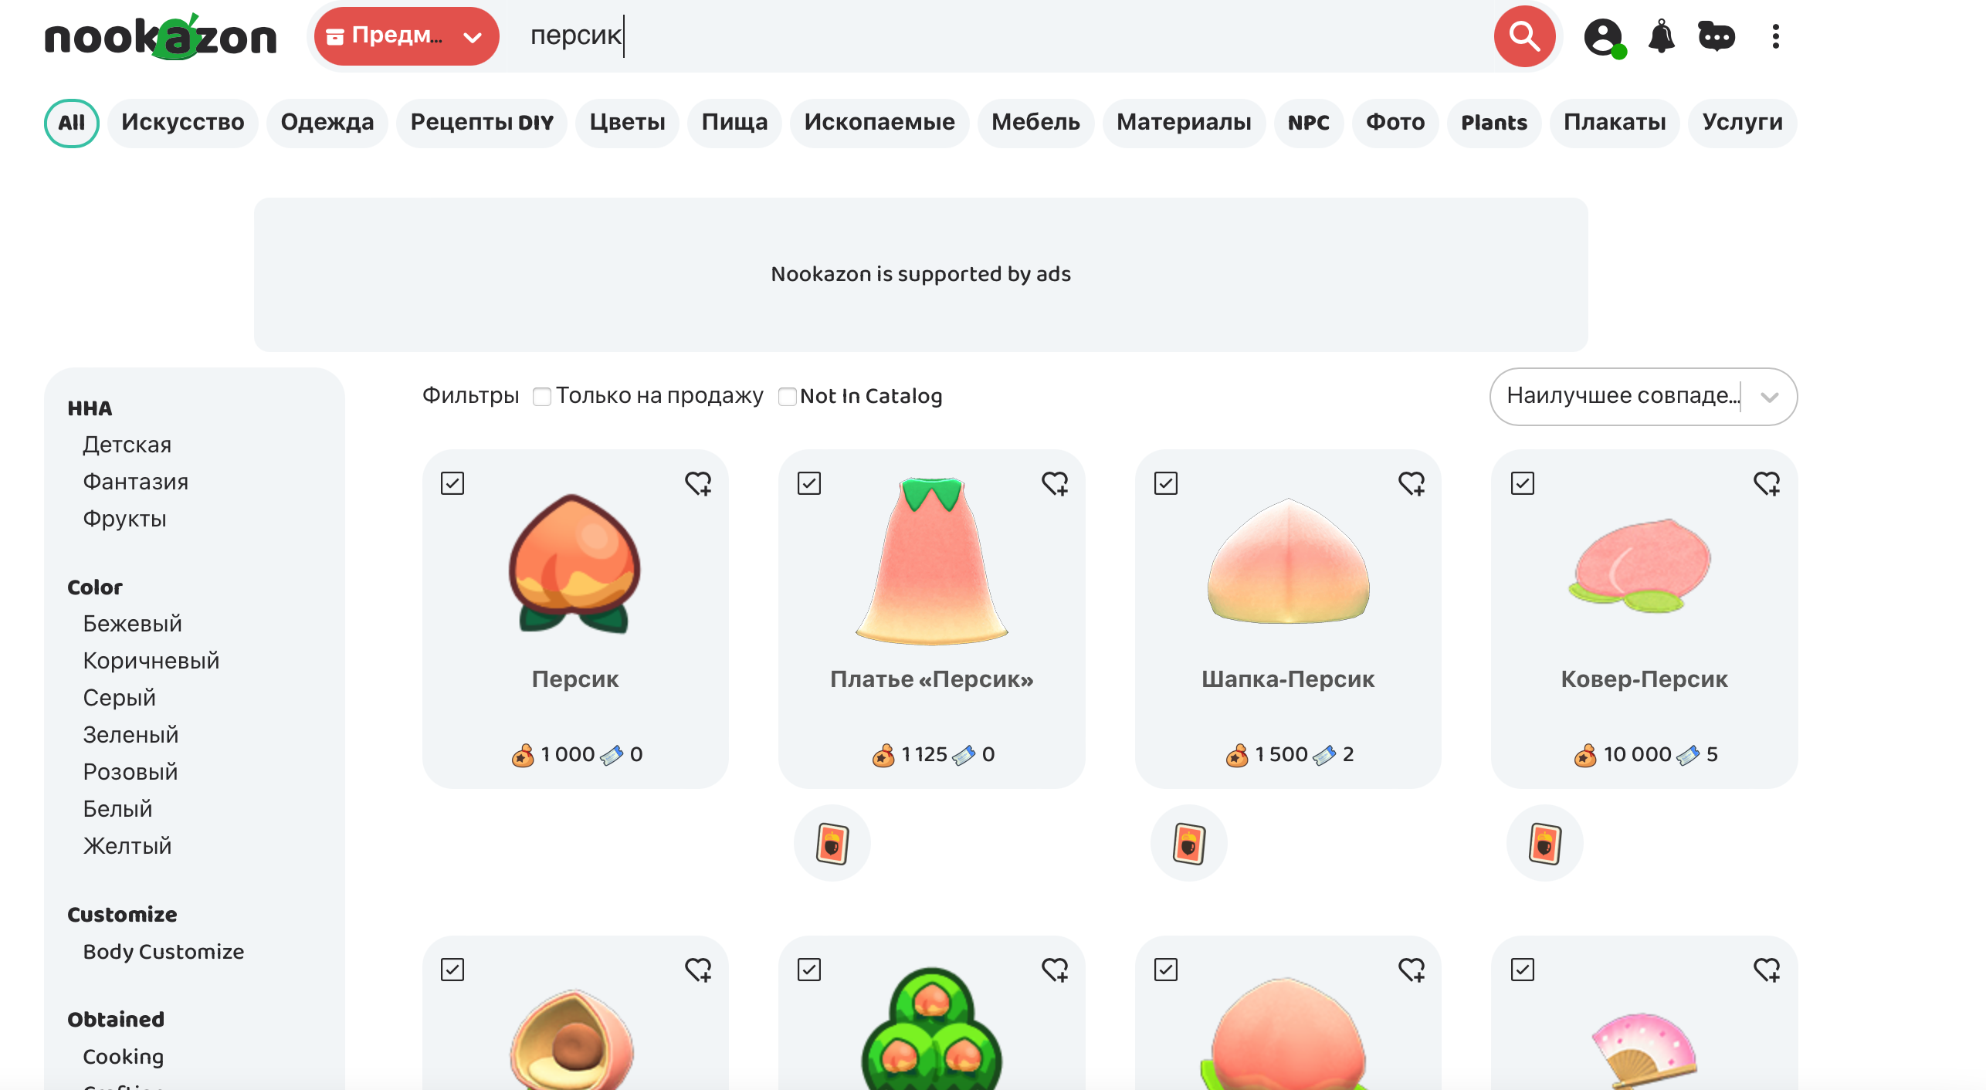Expand the Предм... search type dropdown
The width and height of the screenshot is (1986, 1090).
tap(406, 36)
